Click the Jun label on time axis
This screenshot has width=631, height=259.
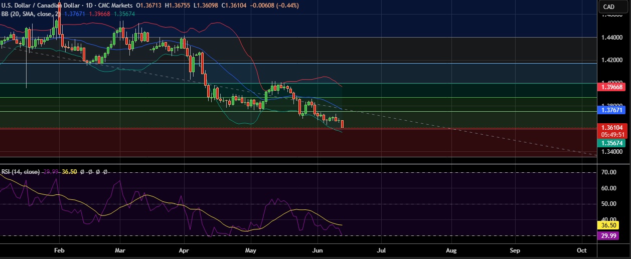pos(318,249)
